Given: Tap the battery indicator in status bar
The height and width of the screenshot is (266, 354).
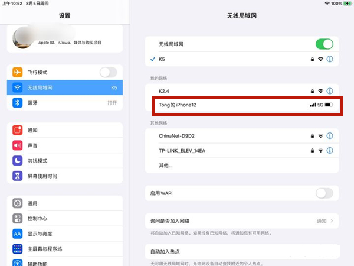Looking at the screenshot, I should click(348, 4).
